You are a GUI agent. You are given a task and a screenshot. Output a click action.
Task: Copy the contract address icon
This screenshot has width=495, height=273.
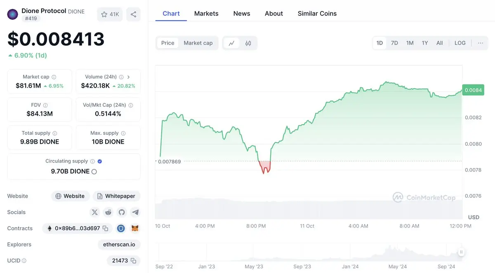106,228
